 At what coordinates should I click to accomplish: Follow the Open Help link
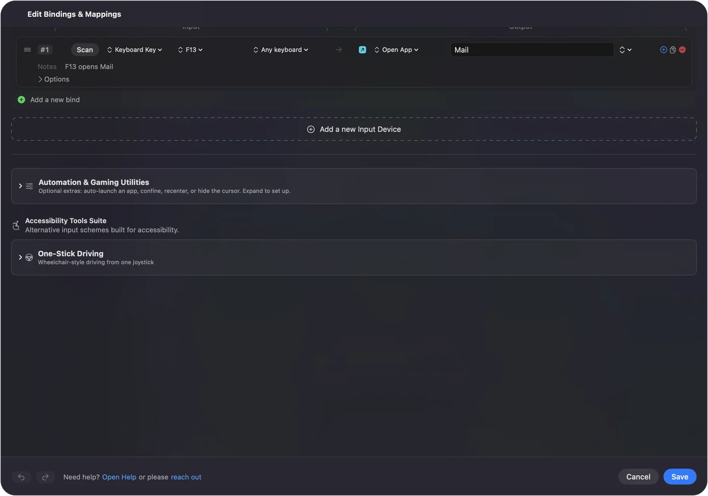[x=119, y=477]
